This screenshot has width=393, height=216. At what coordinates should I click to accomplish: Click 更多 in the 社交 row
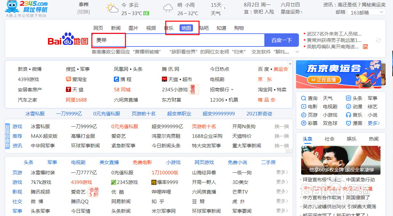[282, 201]
